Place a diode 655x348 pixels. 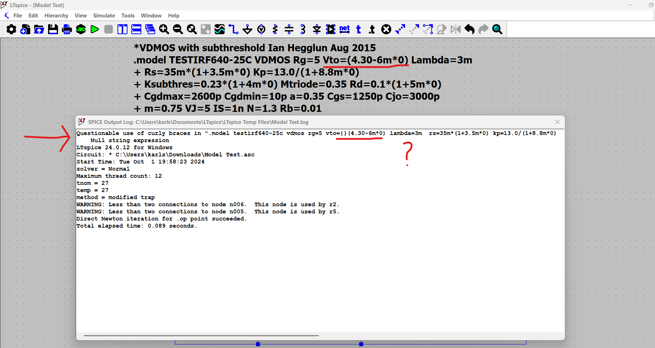click(x=317, y=29)
